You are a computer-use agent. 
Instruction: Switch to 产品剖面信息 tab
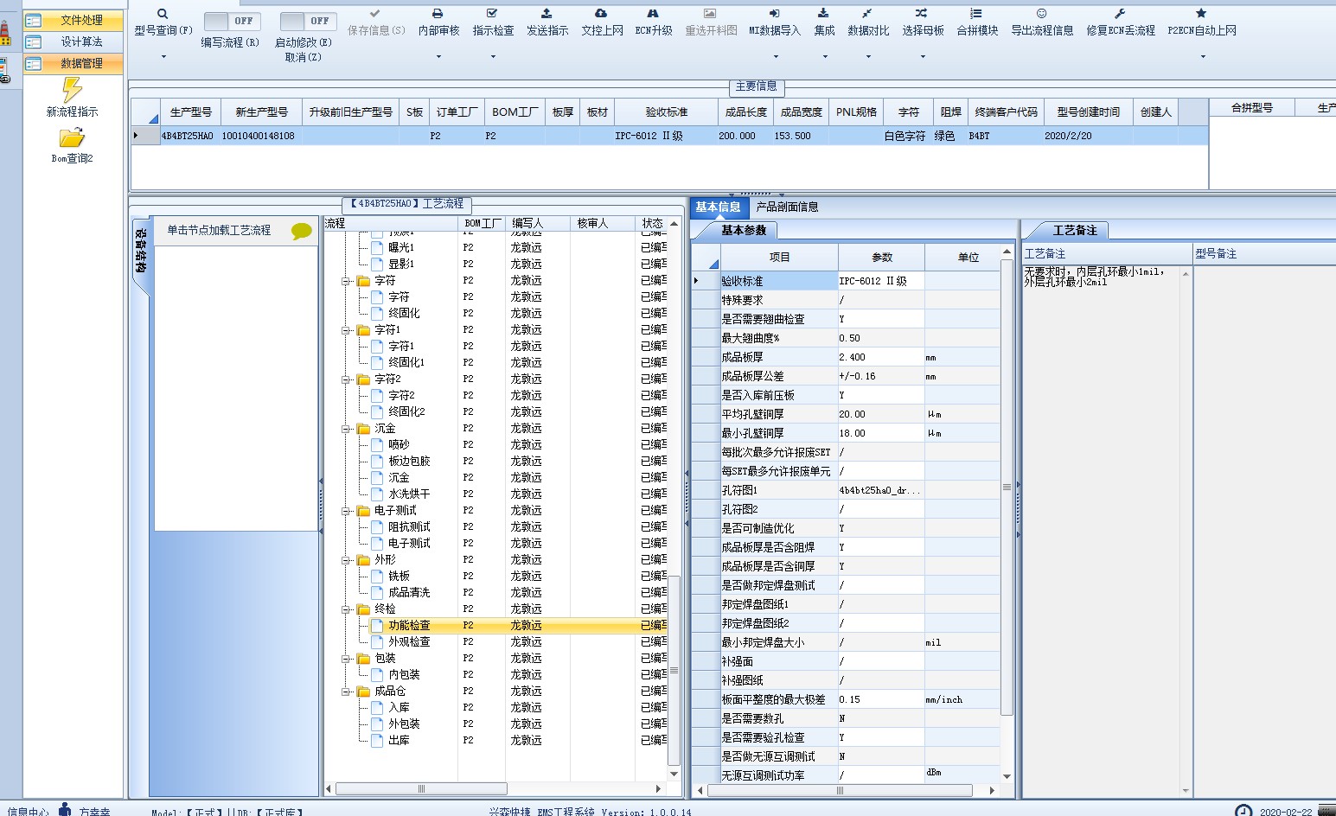787,207
